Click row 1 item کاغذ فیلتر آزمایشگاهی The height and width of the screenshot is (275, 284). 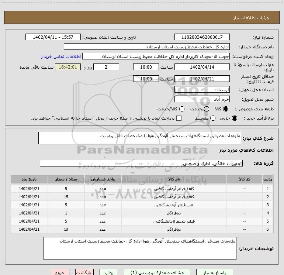(174, 189)
